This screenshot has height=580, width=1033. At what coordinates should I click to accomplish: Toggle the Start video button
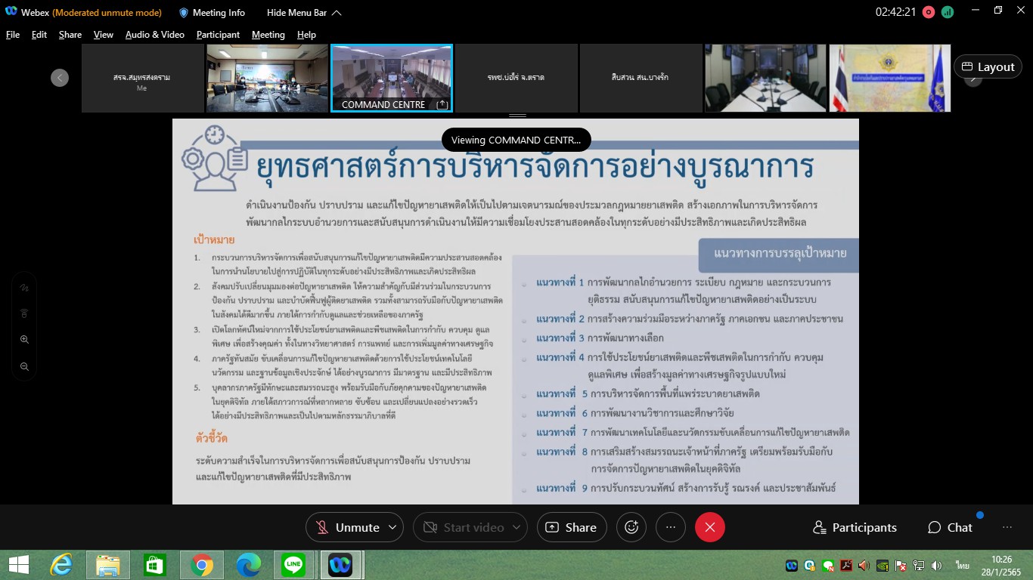(x=463, y=527)
